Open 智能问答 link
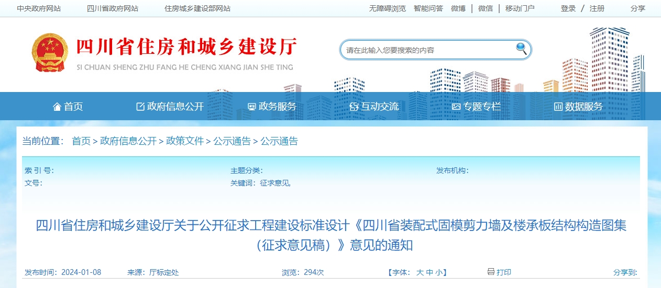This screenshot has height=288, width=661. coord(428,8)
